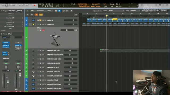Open the Functions menu
Screen dimensions: 170x95
click(41, 11)
